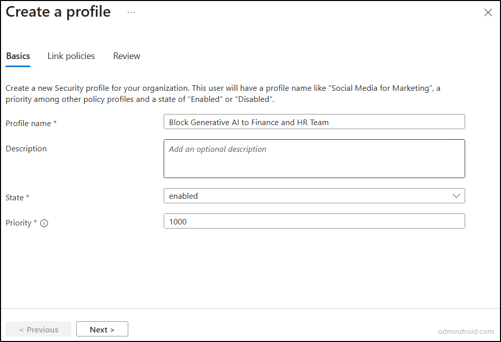
Task: Click the admindroid.com watermark
Action: [466, 331]
